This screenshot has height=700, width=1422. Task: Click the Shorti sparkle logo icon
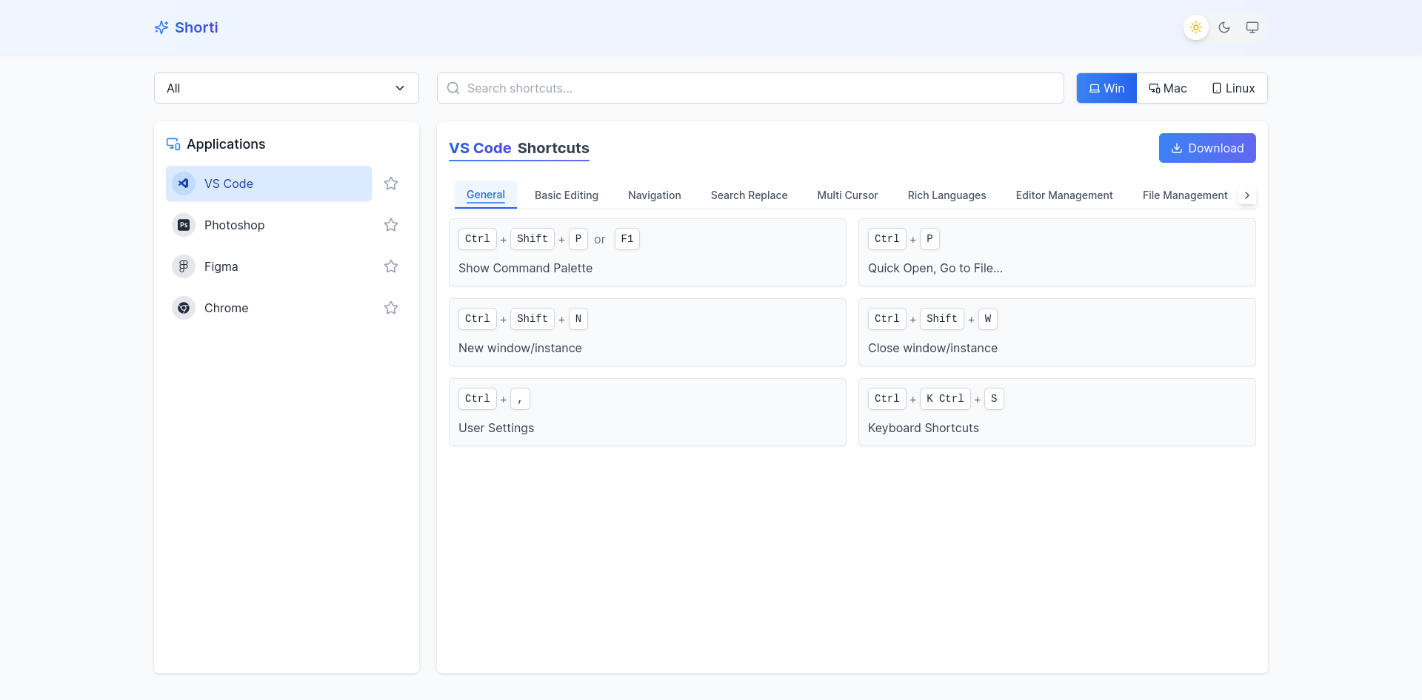161,27
